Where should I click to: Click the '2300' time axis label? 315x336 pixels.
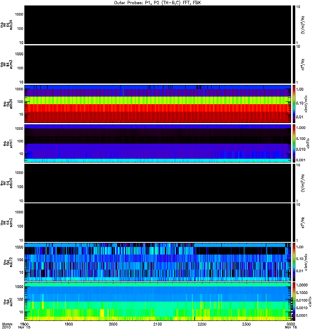[x=247, y=324]
